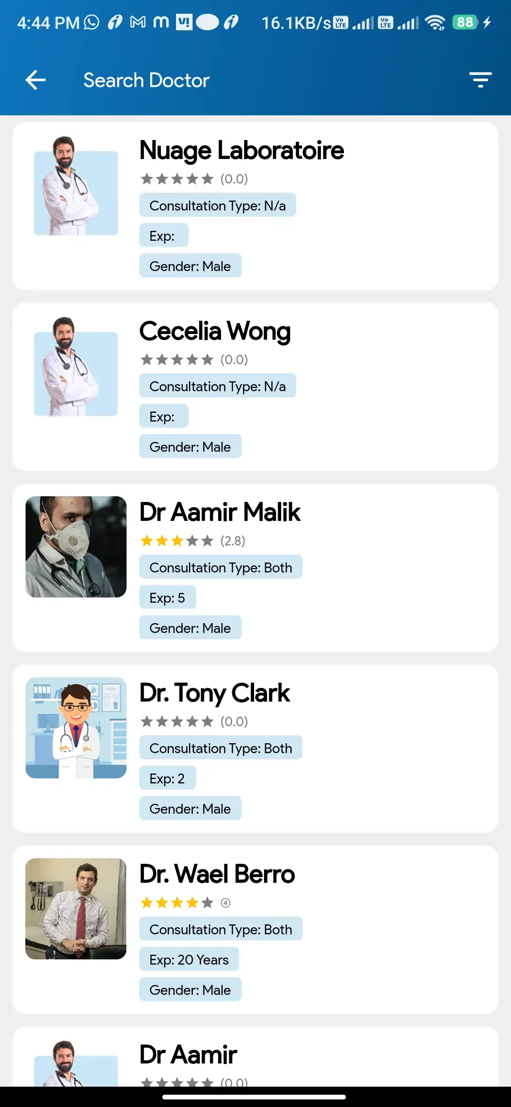Select the Gender: Male chip on Cecelia Wong
Viewport: 511px width, 1107px height.
click(x=190, y=446)
